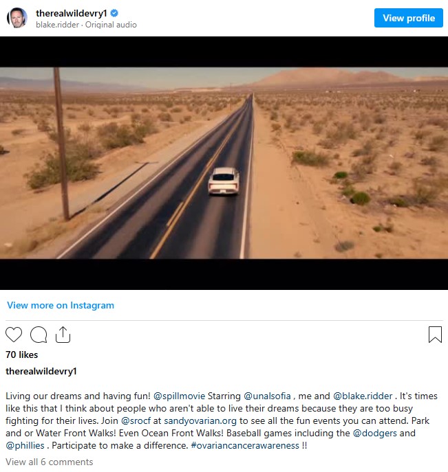
Task: Play the desert road video
Action: (224, 163)
